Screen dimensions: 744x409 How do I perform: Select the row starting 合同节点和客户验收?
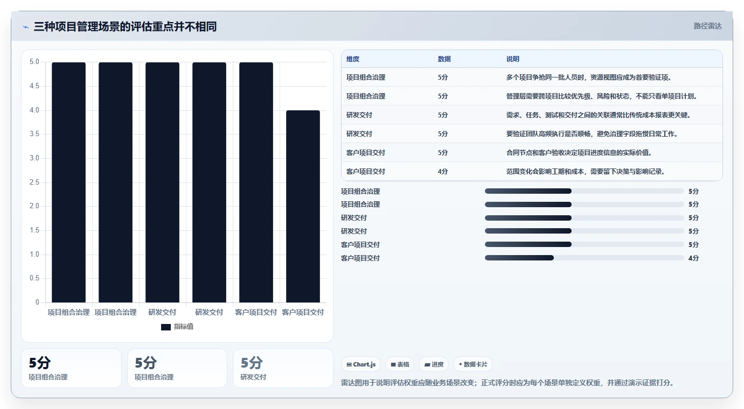[x=532, y=153]
